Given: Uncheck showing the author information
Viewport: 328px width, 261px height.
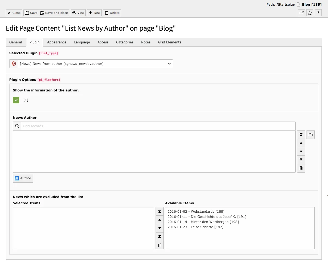Looking at the screenshot, I should 16,100.
